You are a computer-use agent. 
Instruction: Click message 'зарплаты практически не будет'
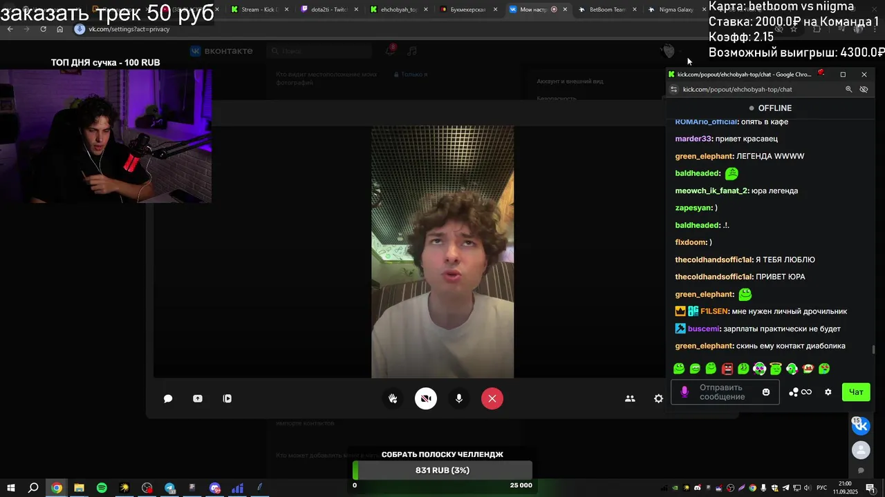click(781, 329)
